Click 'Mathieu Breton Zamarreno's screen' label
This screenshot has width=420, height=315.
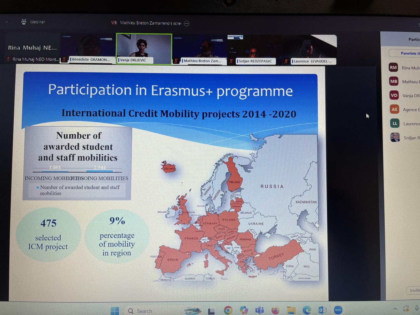(151, 23)
